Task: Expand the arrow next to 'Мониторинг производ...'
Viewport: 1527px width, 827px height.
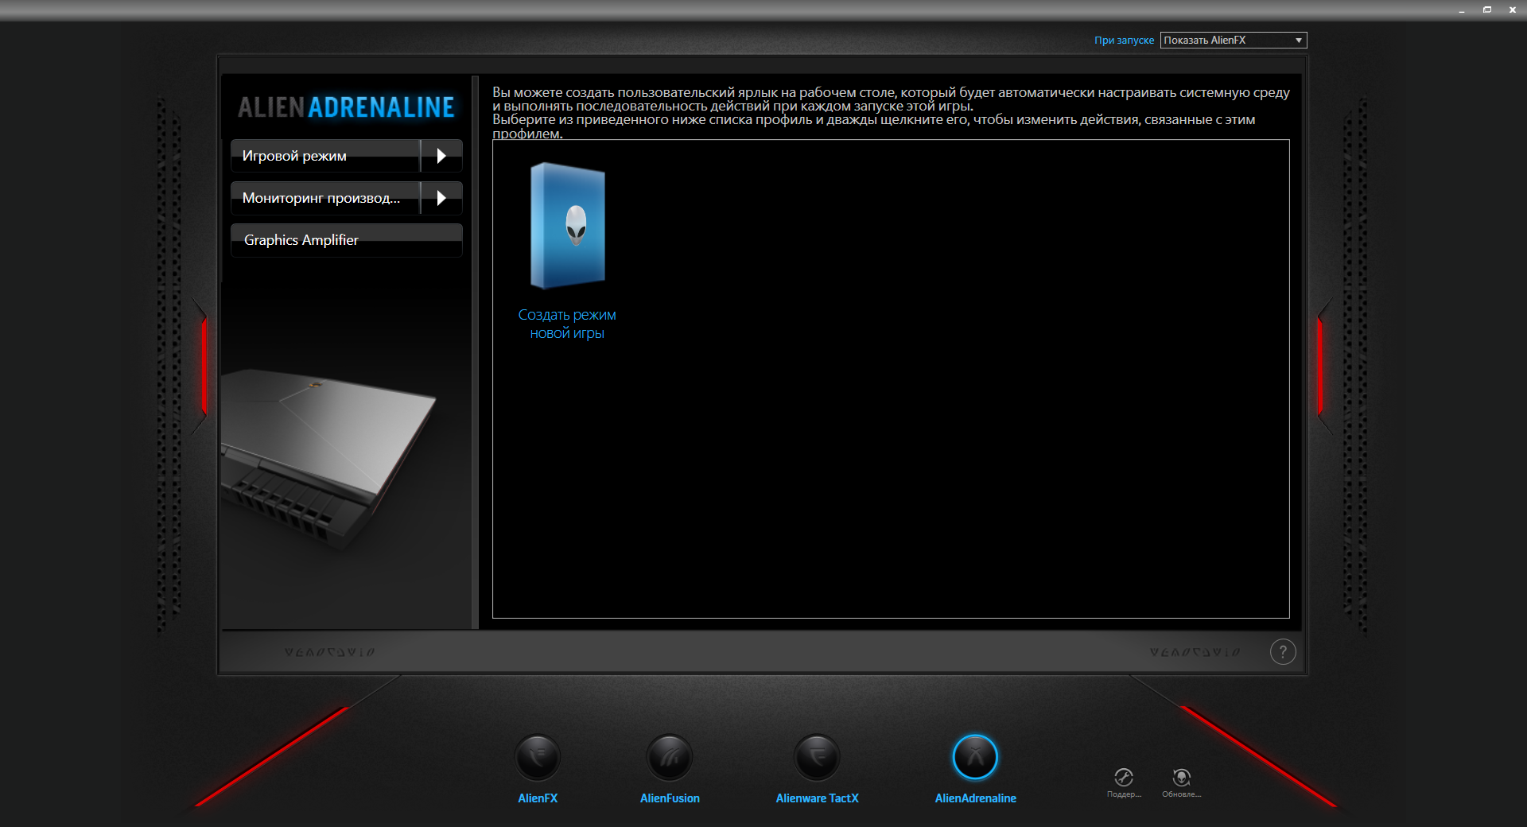Action: tap(441, 198)
